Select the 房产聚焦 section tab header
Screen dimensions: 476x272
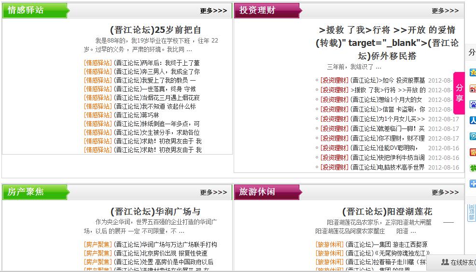(x=35, y=192)
